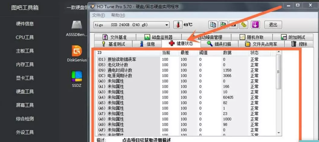Select the (A3) 未知属性 row

click(x=186, y=92)
